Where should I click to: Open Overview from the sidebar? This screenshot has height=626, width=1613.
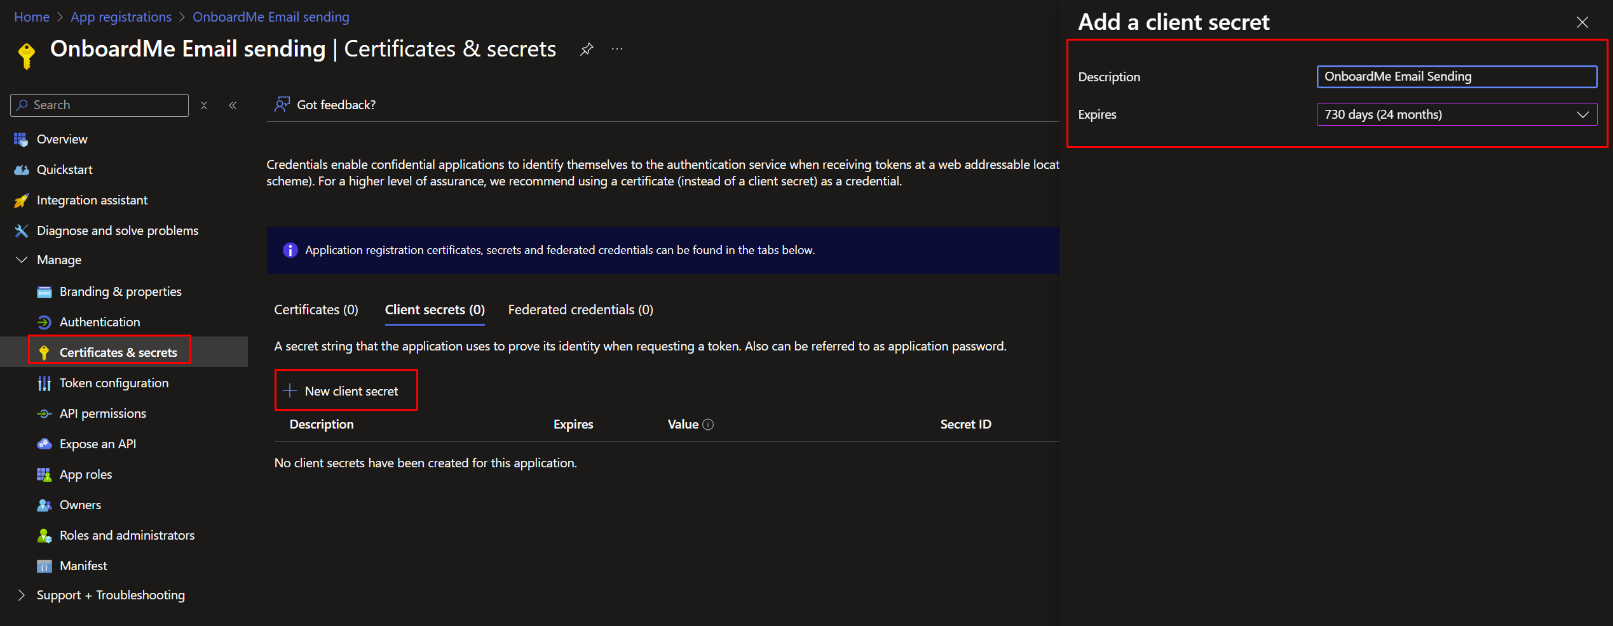[x=62, y=139]
